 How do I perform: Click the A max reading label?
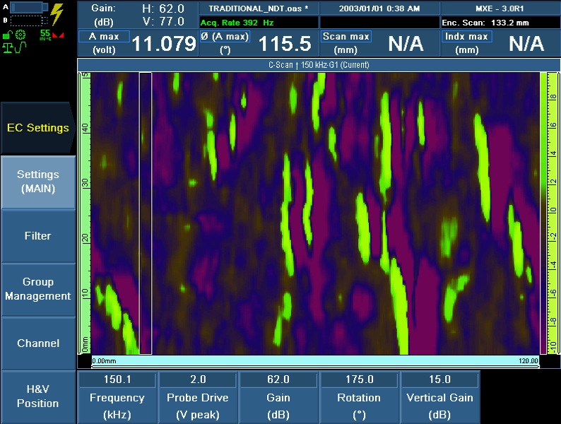point(103,37)
